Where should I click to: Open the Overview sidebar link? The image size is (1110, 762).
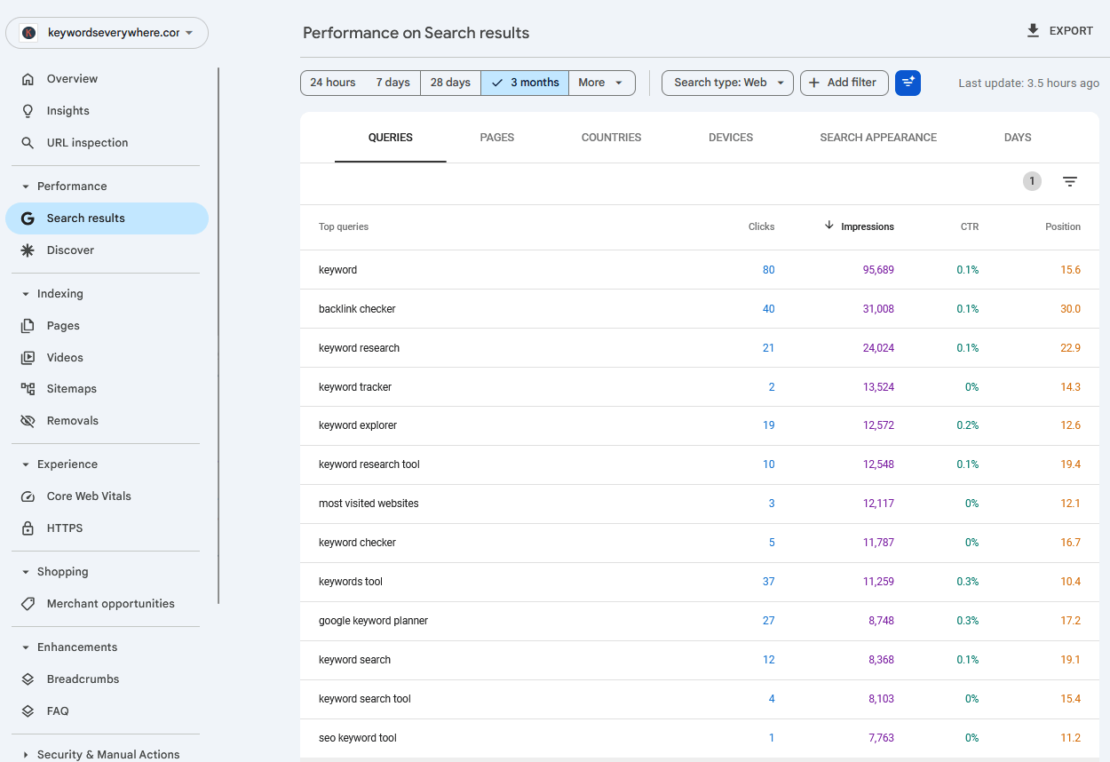pos(72,79)
